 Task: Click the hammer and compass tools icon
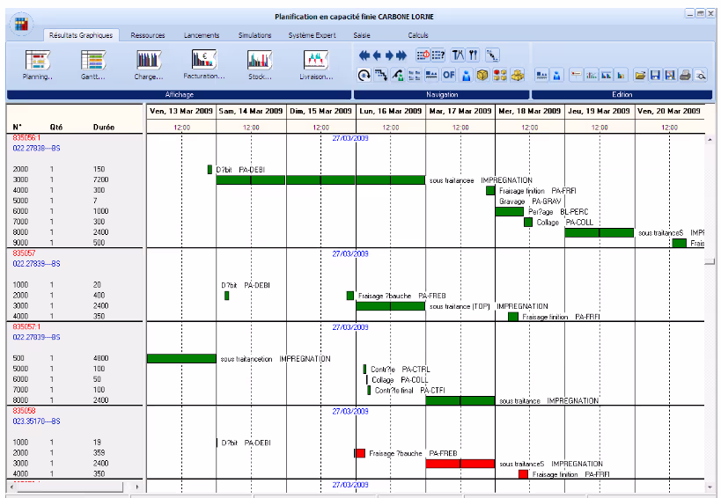click(458, 55)
